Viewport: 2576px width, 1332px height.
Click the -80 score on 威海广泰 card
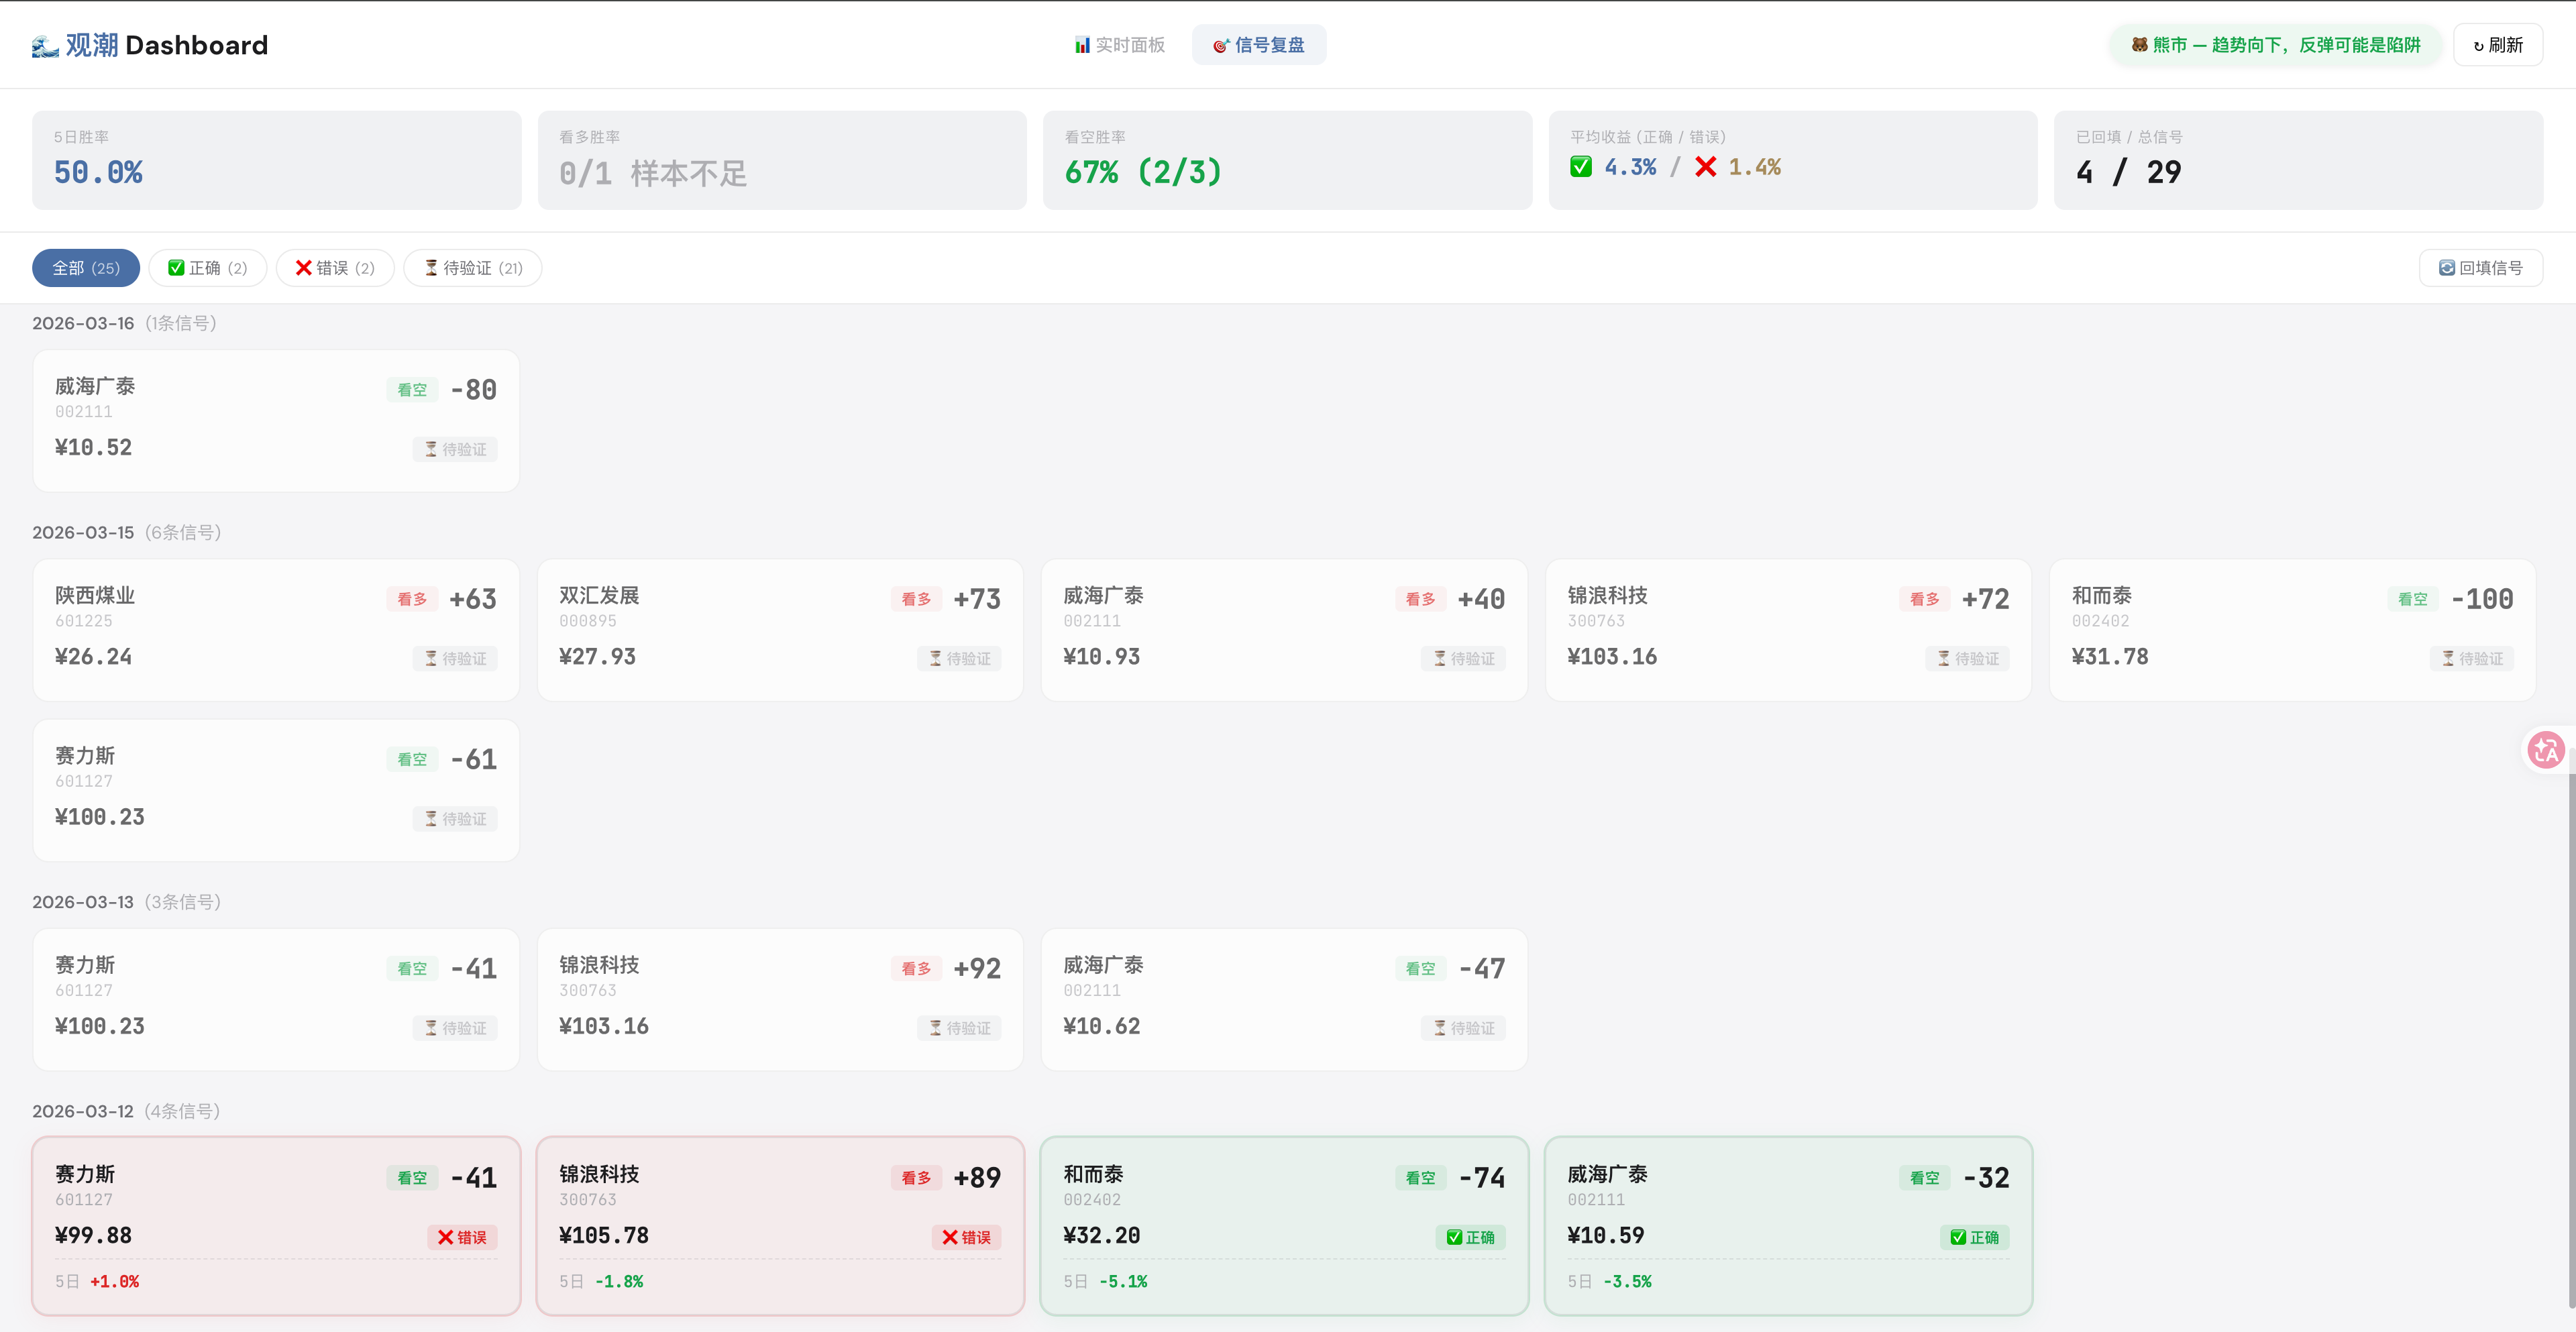pyautogui.click(x=473, y=389)
